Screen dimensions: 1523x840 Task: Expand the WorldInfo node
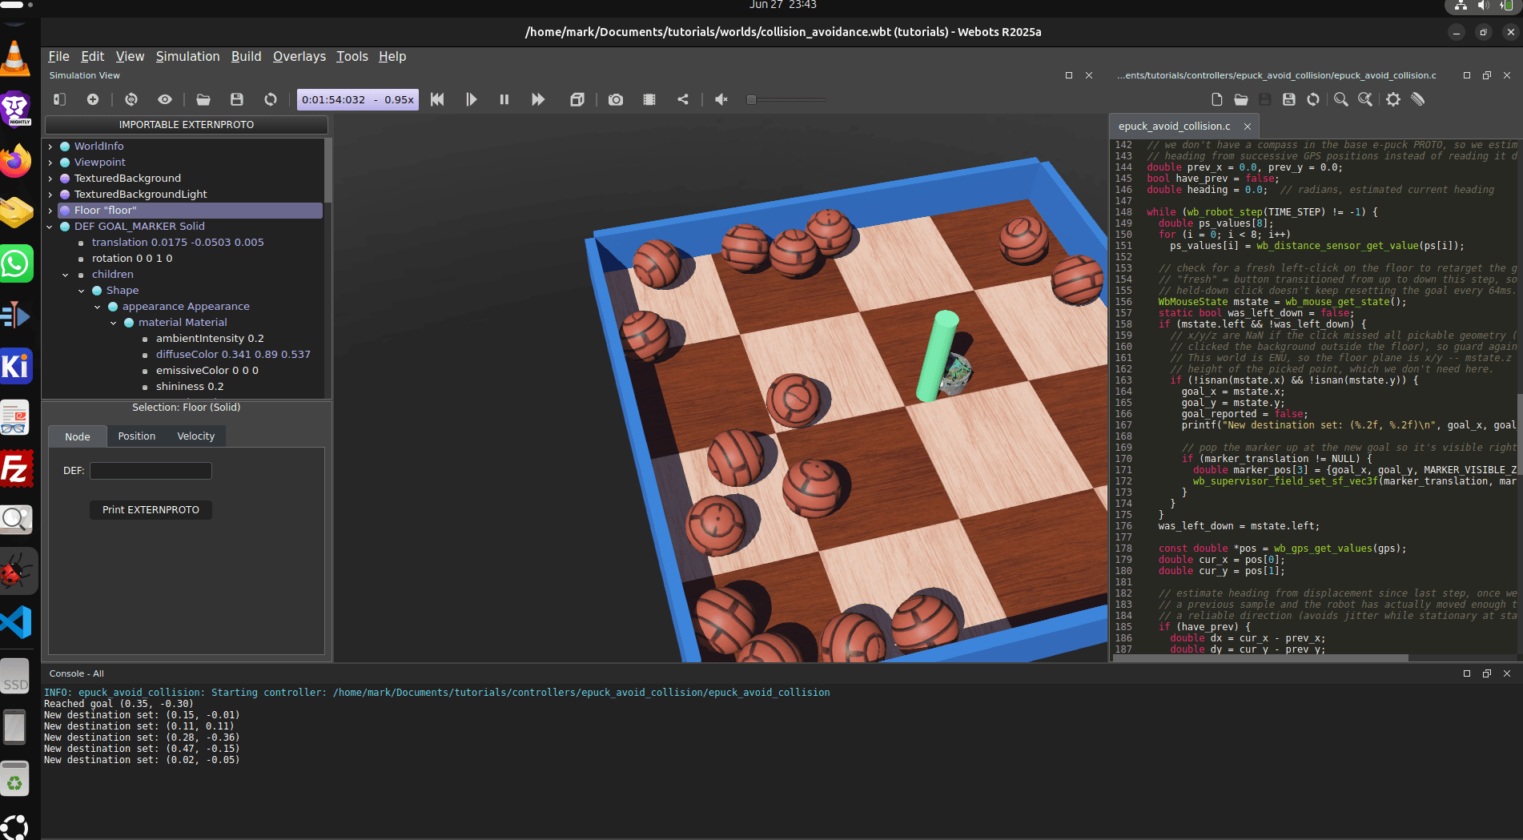(50, 147)
